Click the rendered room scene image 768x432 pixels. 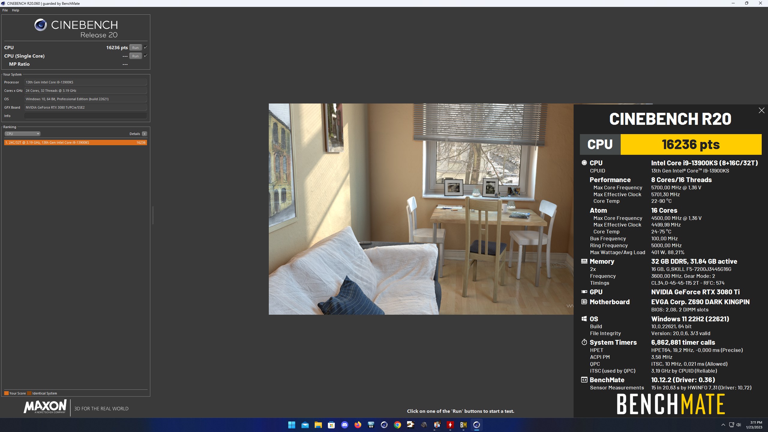click(421, 209)
